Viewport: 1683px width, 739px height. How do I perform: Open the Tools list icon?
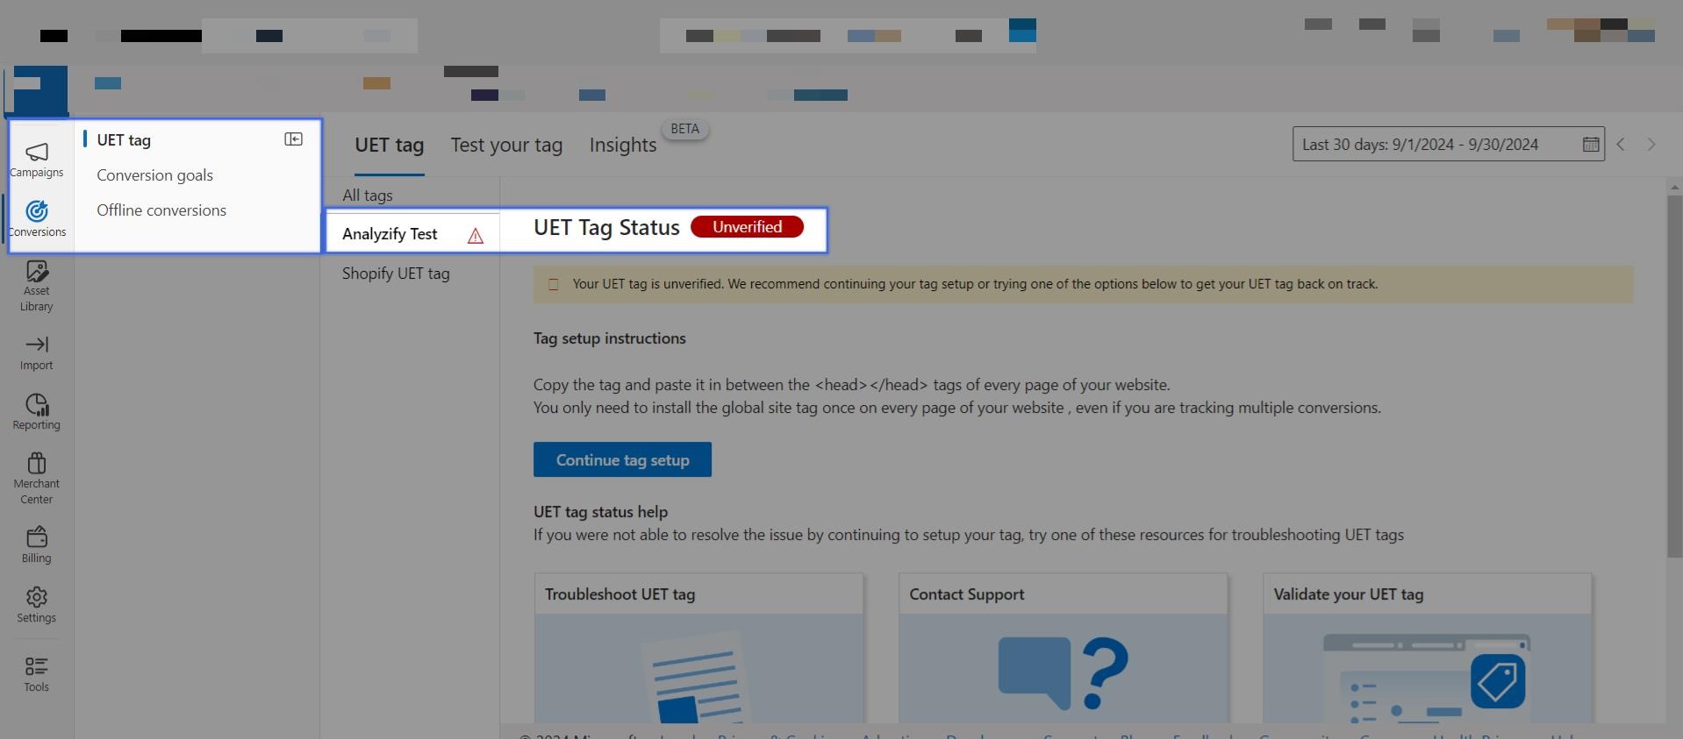pyautogui.click(x=37, y=666)
